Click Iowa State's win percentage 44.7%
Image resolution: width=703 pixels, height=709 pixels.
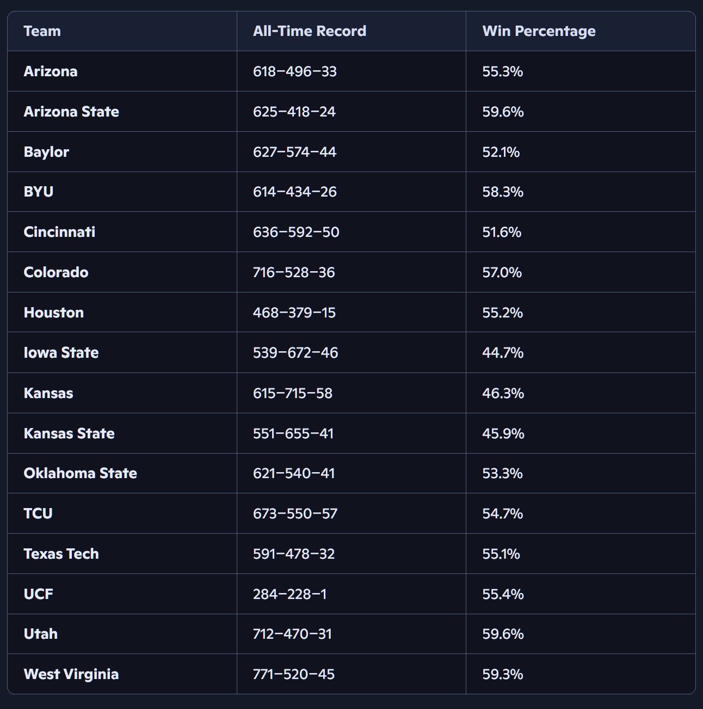(x=502, y=353)
